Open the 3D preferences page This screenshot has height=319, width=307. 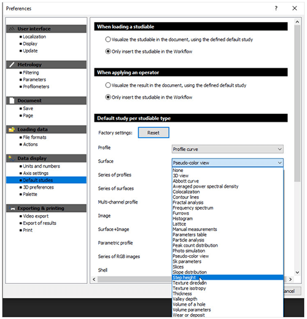tap(38, 187)
